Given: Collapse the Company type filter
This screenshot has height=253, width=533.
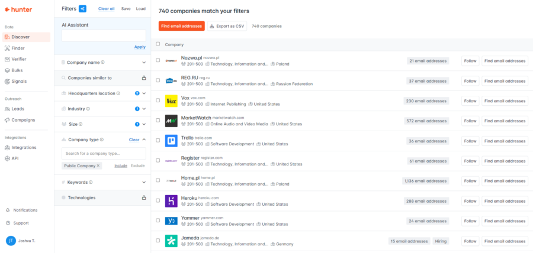Looking at the screenshot, I should coord(144,140).
